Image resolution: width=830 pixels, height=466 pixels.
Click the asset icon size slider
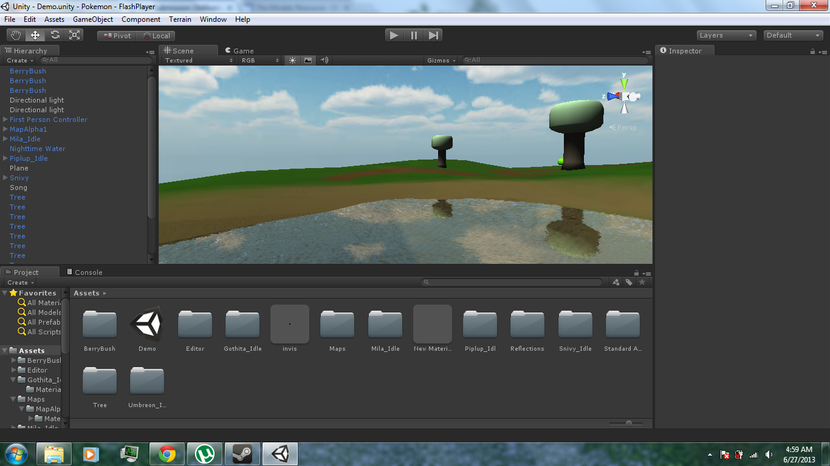(x=629, y=423)
